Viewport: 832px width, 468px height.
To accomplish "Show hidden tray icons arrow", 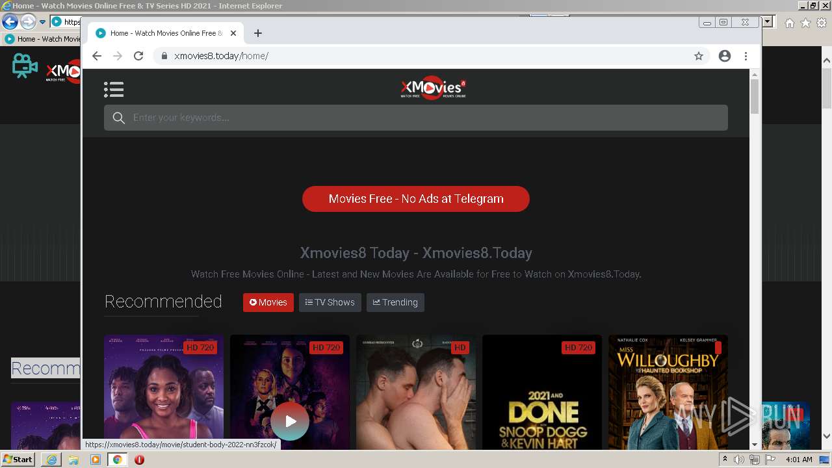I will [x=725, y=460].
